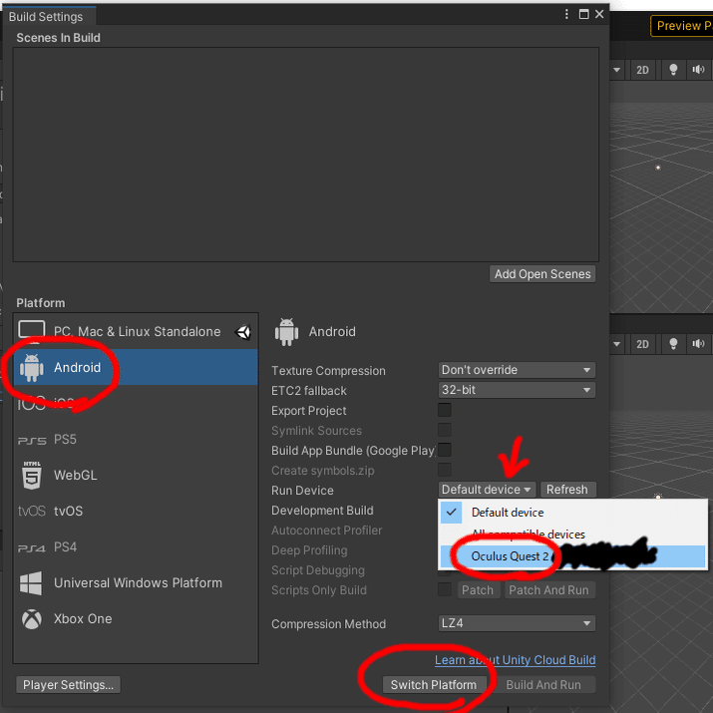The width and height of the screenshot is (713, 713).
Task: Click the monitor icon for the Standalone platform
Action: point(31,329)
